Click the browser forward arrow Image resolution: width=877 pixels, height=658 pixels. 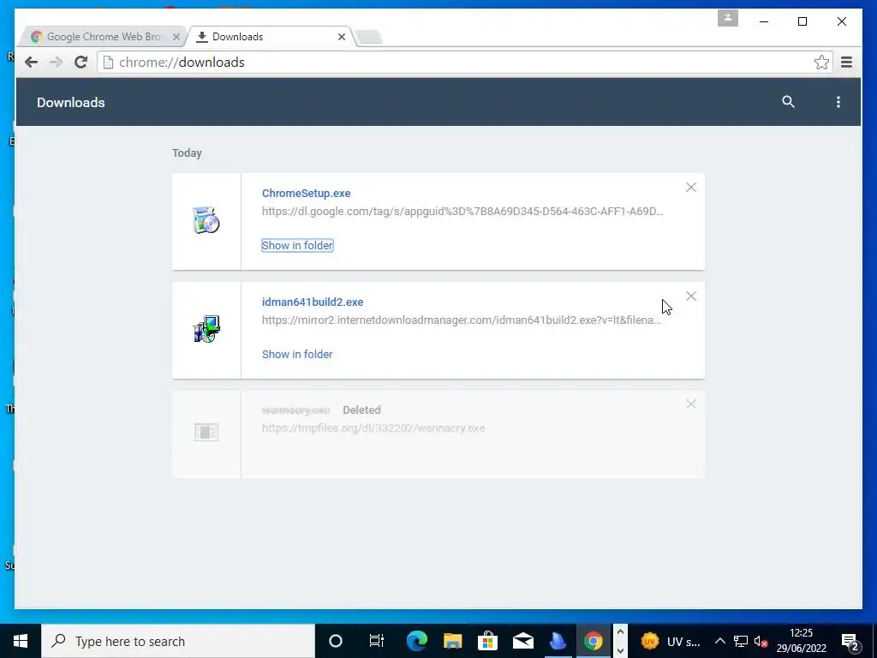tap(56, 62)
